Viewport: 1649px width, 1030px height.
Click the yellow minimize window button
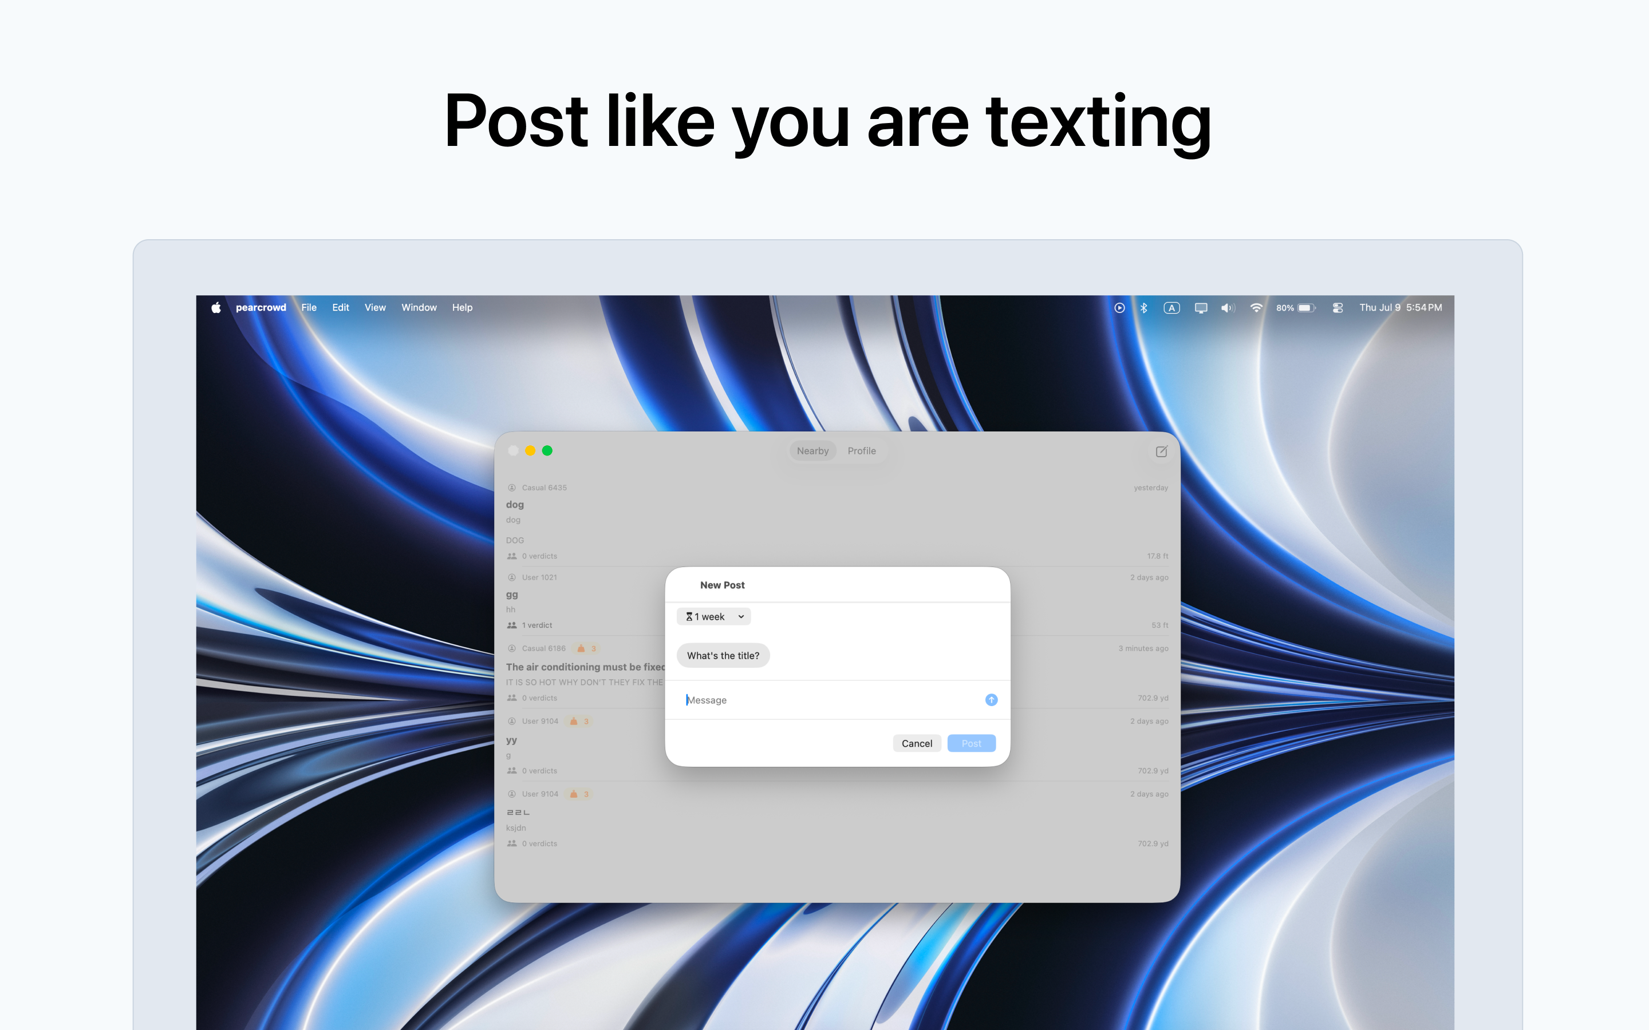(530, 451)
